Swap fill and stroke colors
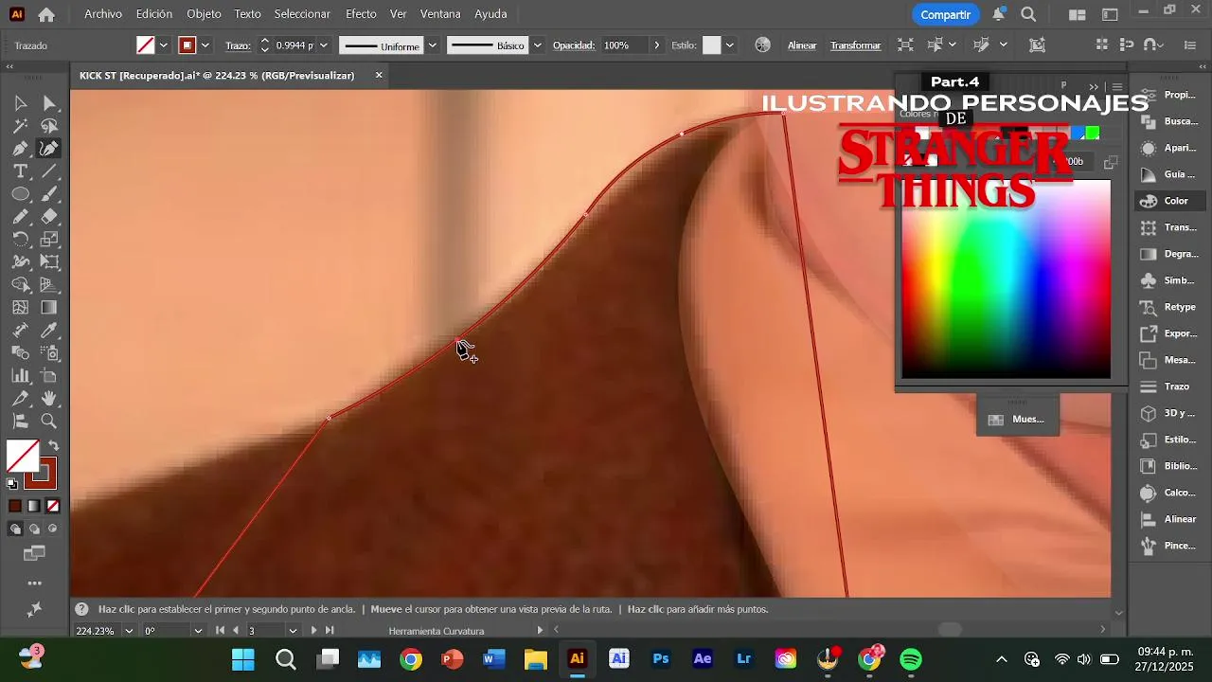The height and width of the screenshot is (682, 1212). 54,445
